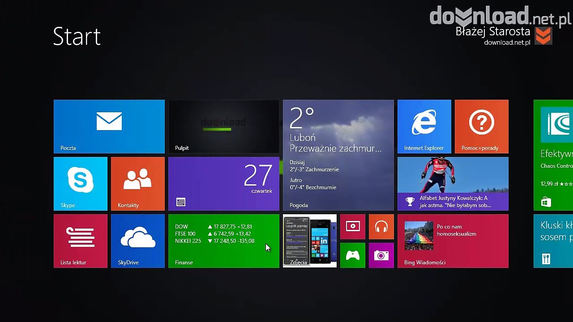Click the Jutro forecast on weather tile
This screenshot has height=322, width=573.
tap(313, 184)
